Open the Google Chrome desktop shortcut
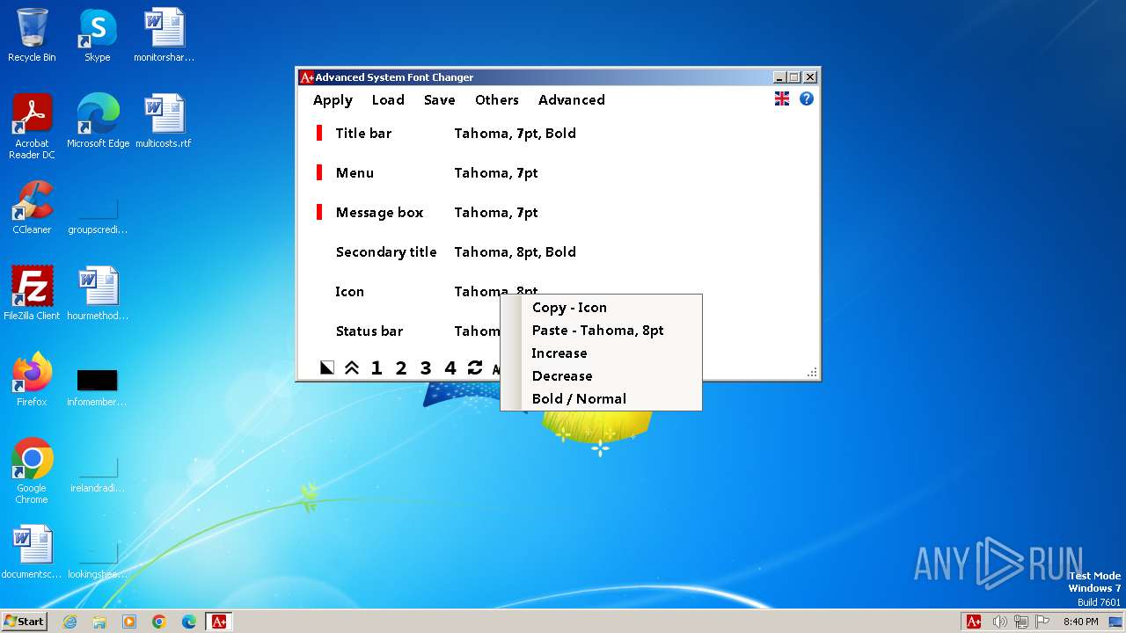The height and width of the screenshot is (633, 1126). [x=32, y=471]
